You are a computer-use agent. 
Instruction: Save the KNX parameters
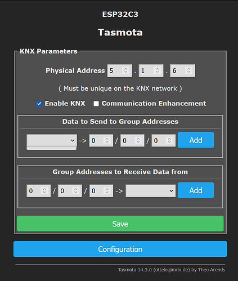pos(120,224)
